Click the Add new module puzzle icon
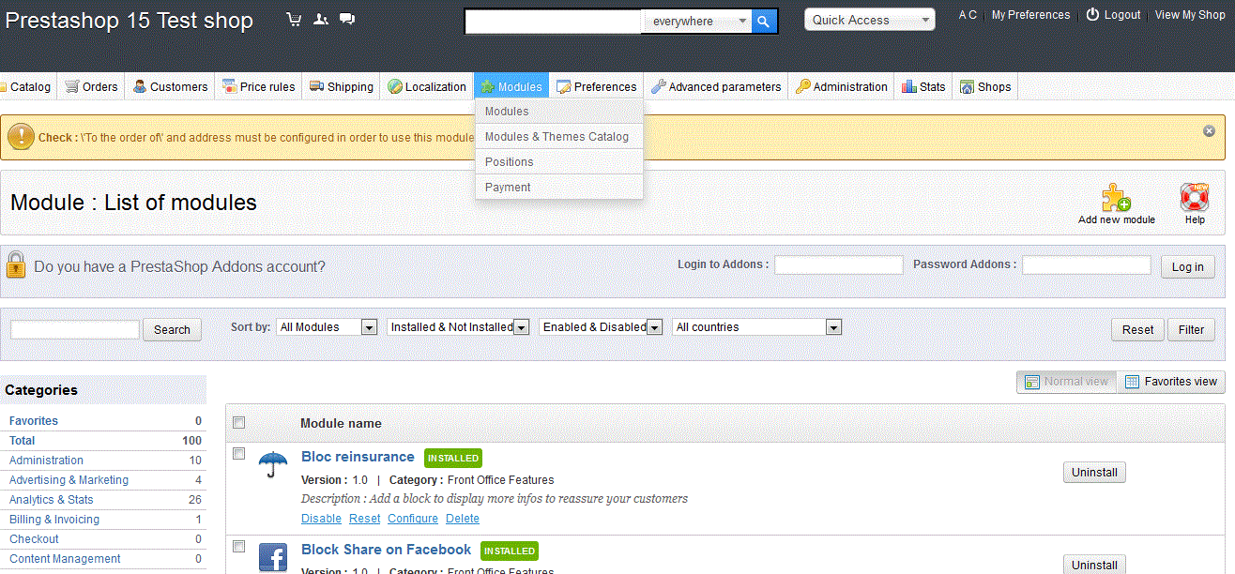The image size is (1235, 574). point(1116,198)
